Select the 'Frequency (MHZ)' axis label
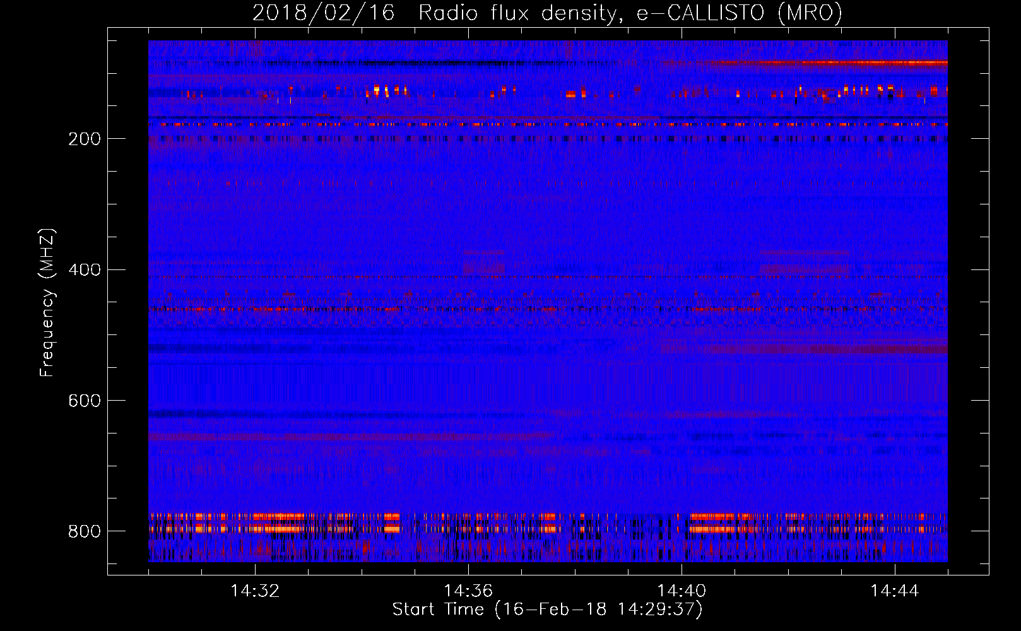This screenshot has height=631, width=1021. tap(47, 303)
